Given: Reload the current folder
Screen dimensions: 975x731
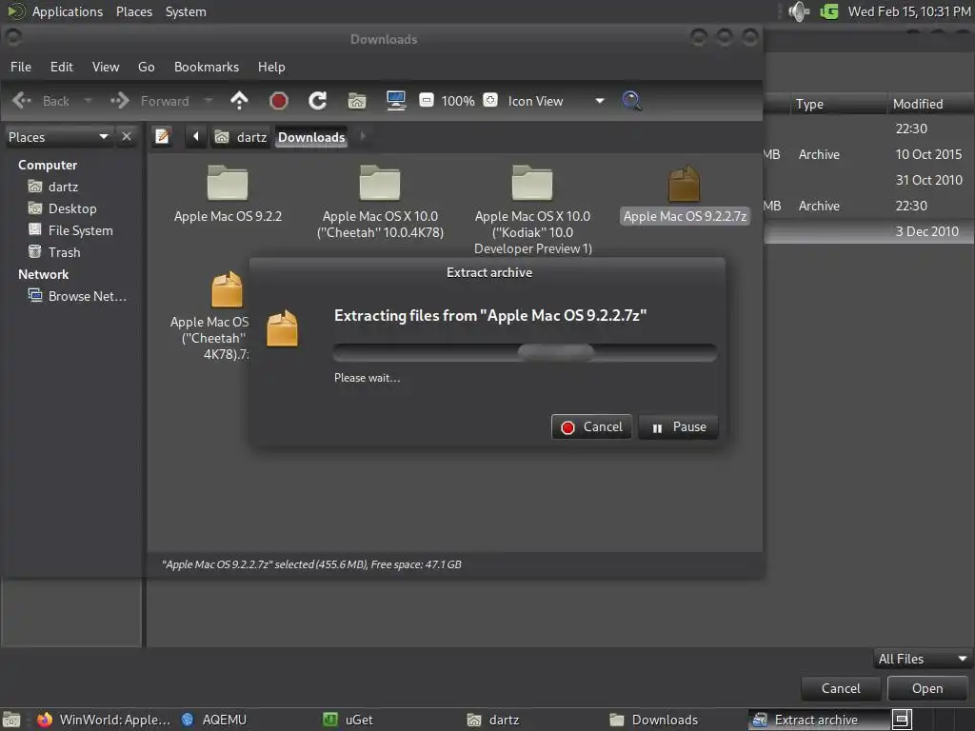Looking at the screenshot, I should [318, 101].
